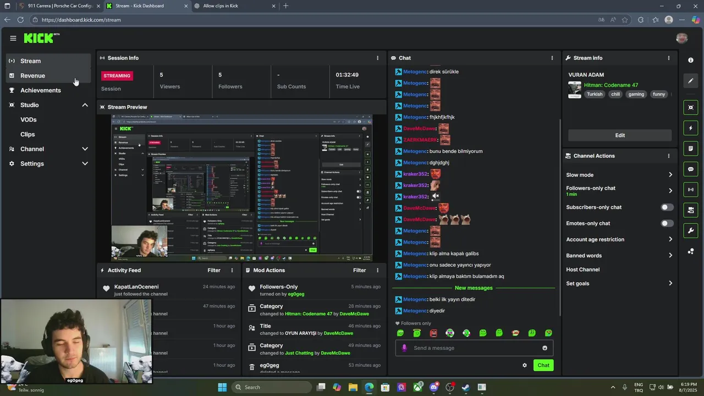
Task: Click the Stream Preview video thumbnail
Action: click(x=241, y=188)
